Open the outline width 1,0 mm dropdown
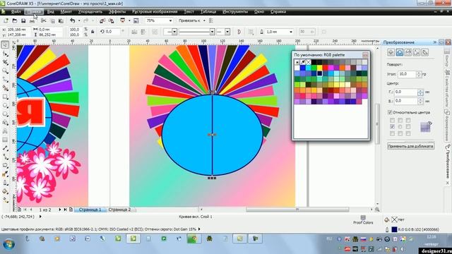 coord(291,32)
